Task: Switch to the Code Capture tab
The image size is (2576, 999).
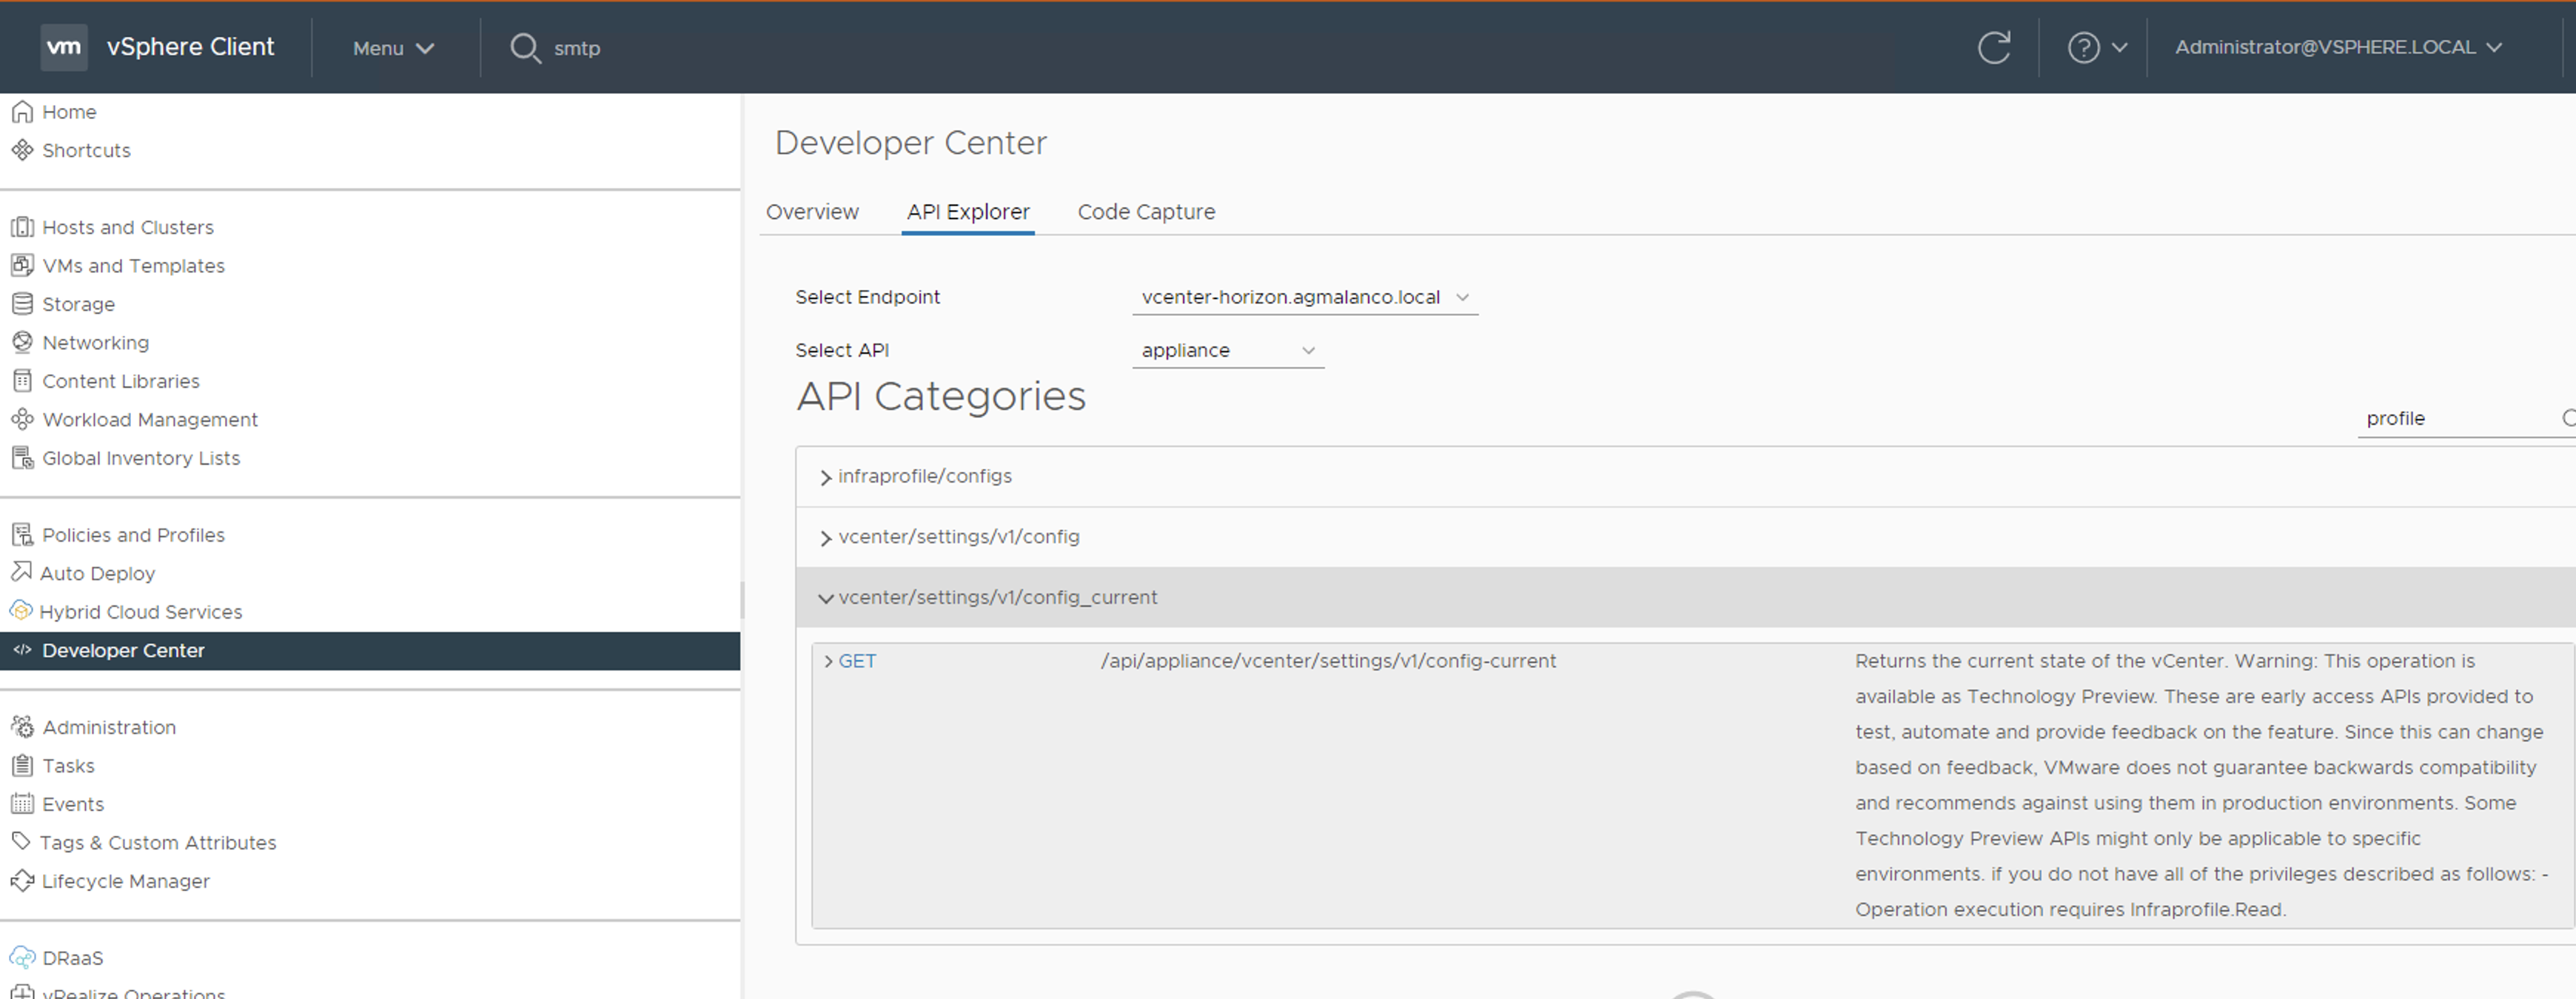Action: (1146, 211)
